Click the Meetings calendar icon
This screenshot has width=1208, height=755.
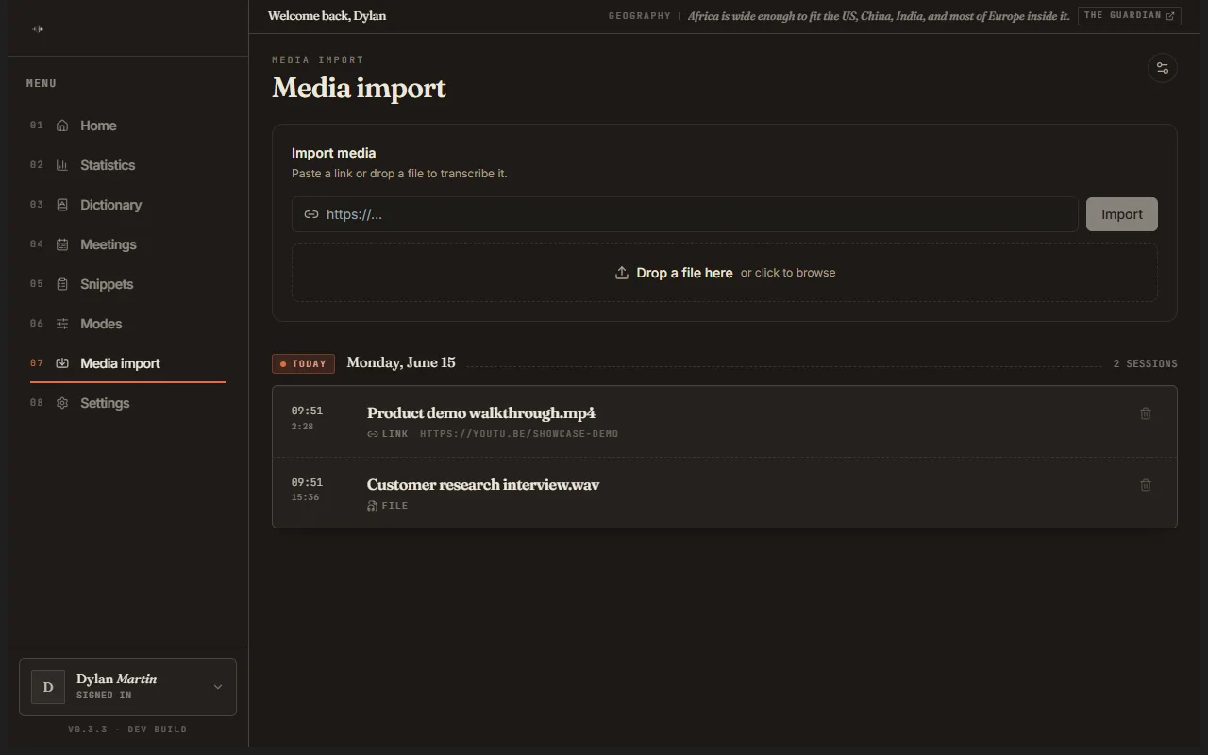tap(62, 244)
